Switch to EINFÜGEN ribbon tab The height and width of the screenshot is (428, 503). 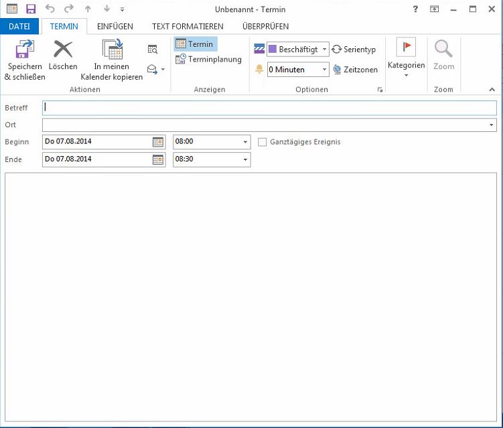coord(115,26)
